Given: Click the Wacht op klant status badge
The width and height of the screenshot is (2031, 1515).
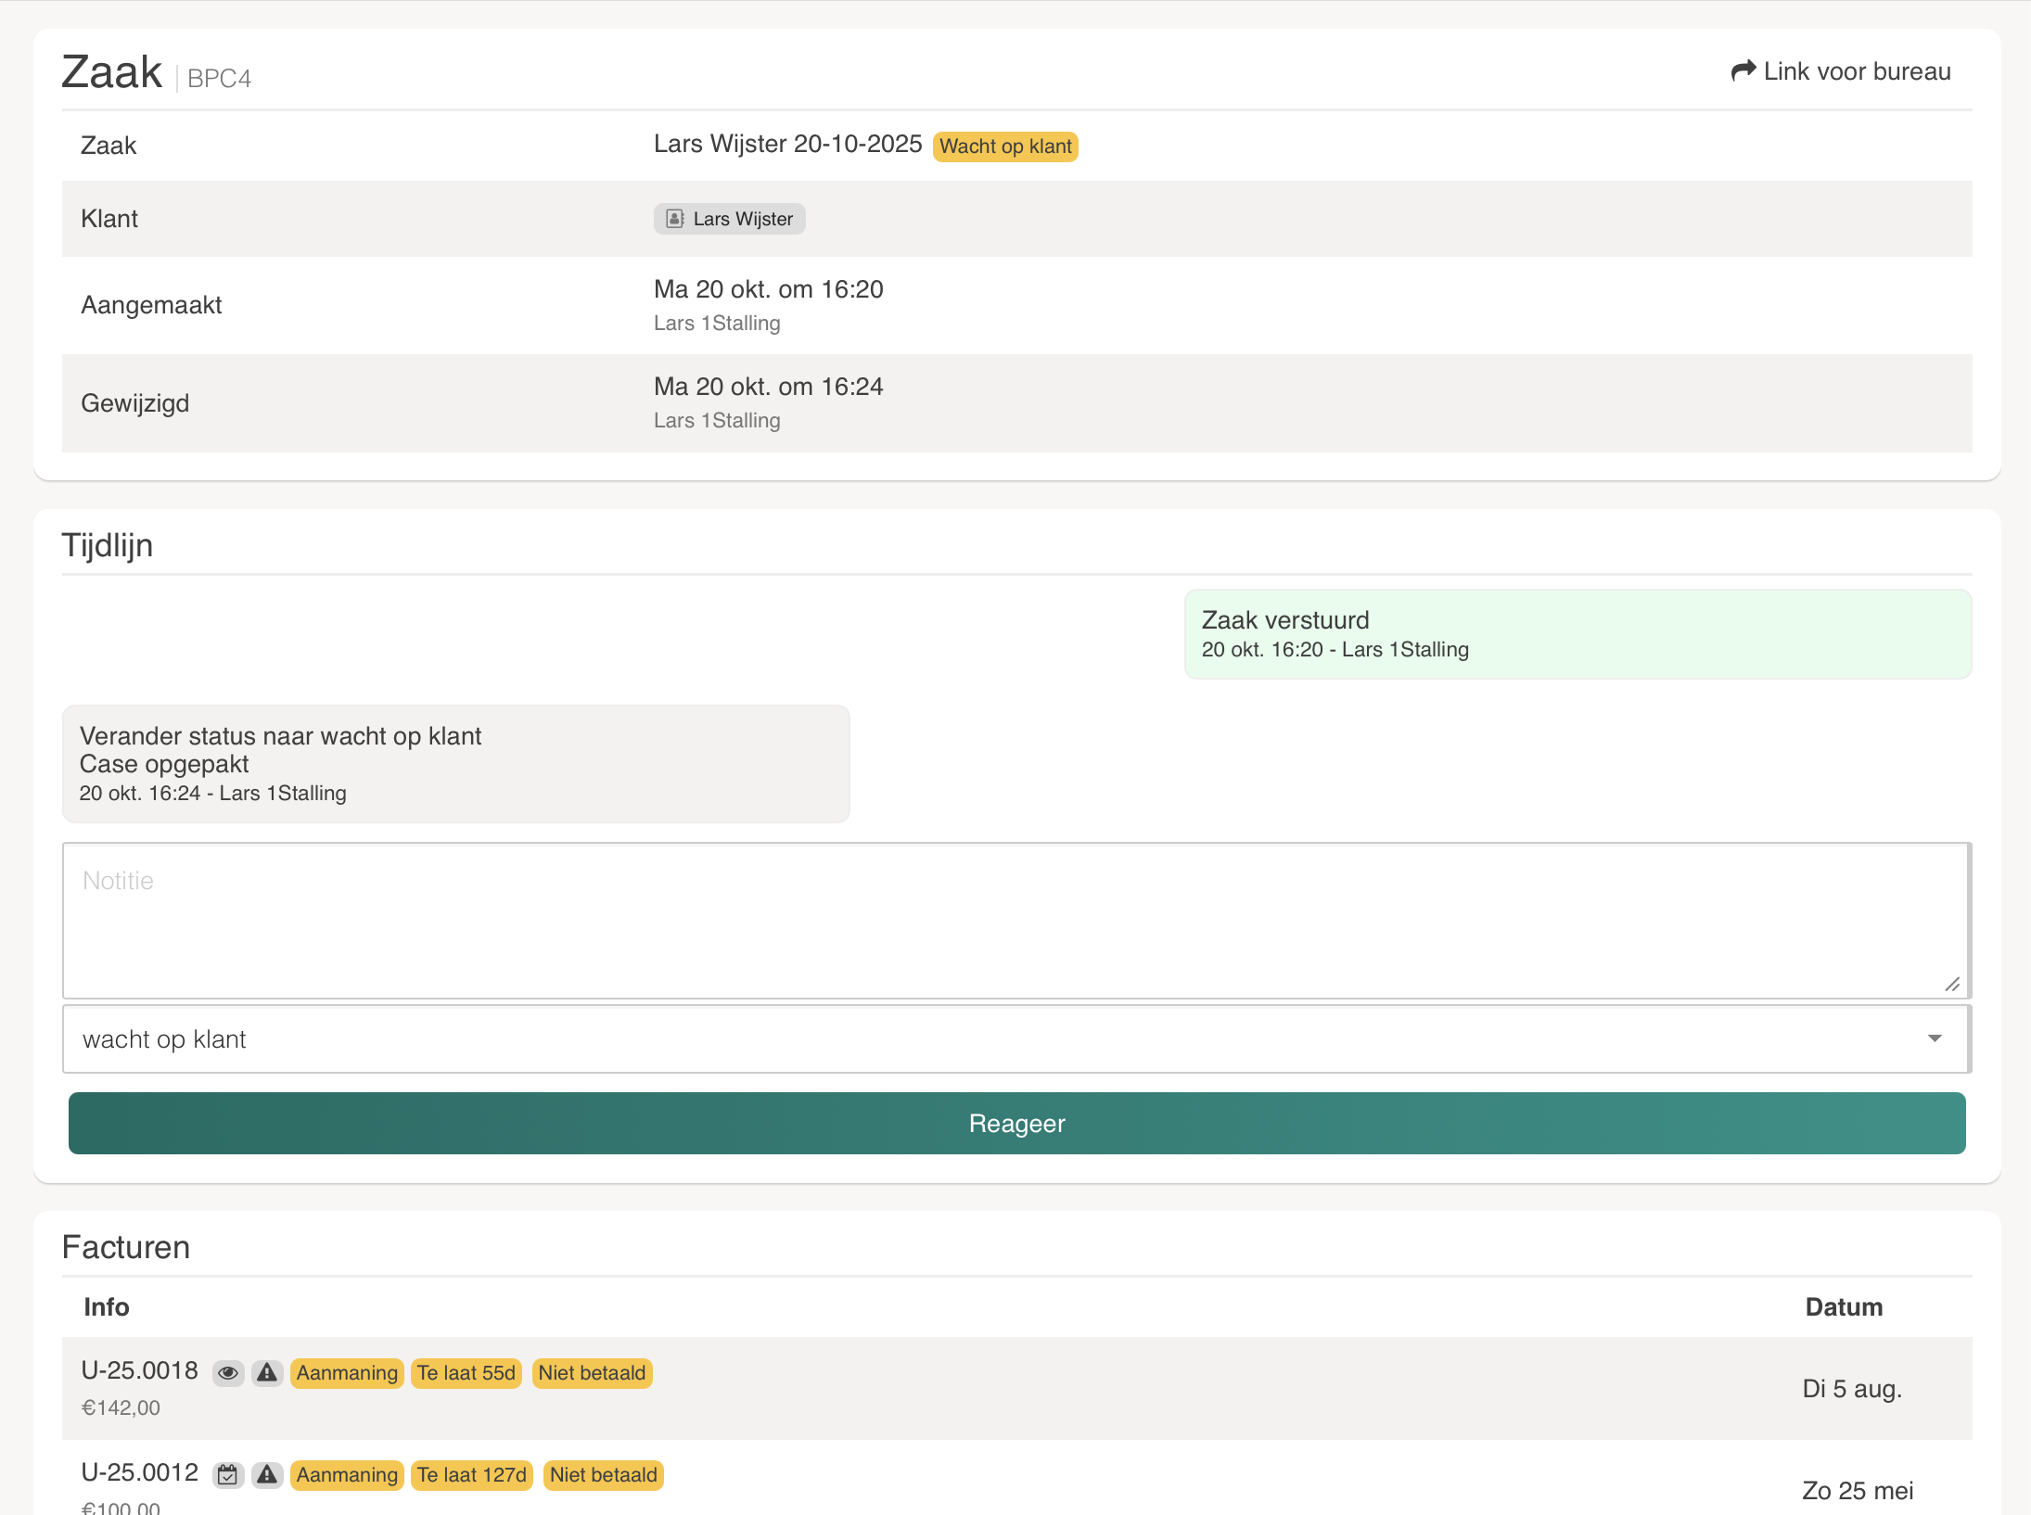Looking at the screenshot, I should [1004, 146].
